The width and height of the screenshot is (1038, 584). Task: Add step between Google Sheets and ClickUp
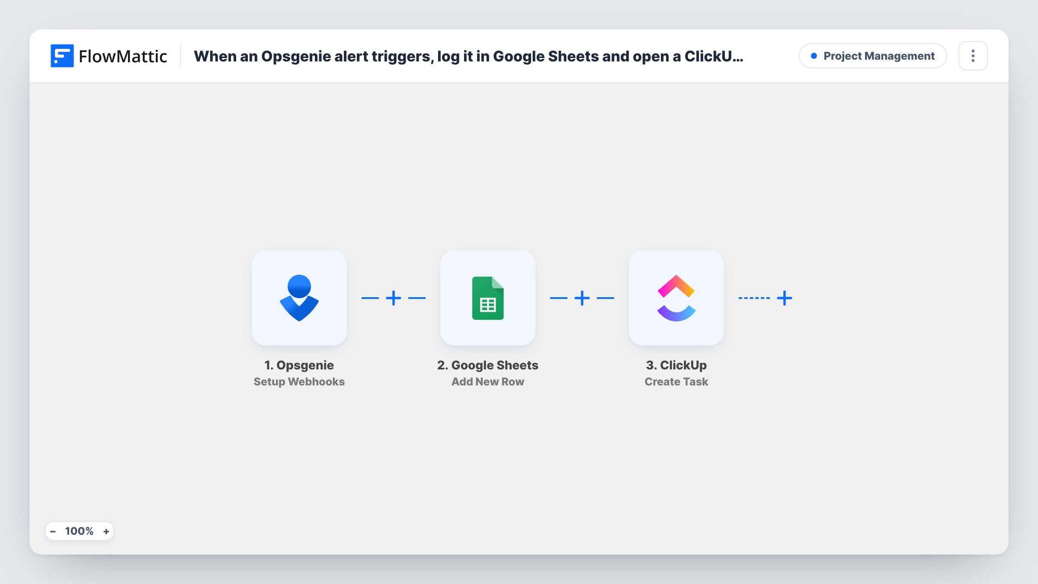coord(582,298)
